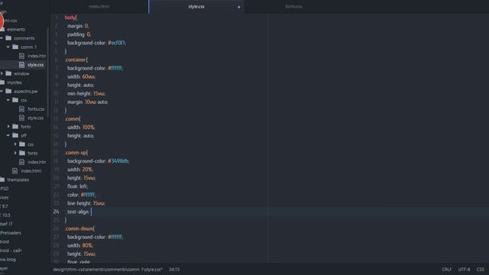
Task: Collapse the comm 1 folder chevron
Action: pos(8,47)
